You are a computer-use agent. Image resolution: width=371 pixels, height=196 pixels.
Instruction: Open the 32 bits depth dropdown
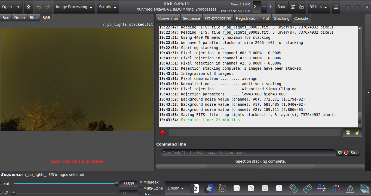pyautogui.click(x=318, y=7)
